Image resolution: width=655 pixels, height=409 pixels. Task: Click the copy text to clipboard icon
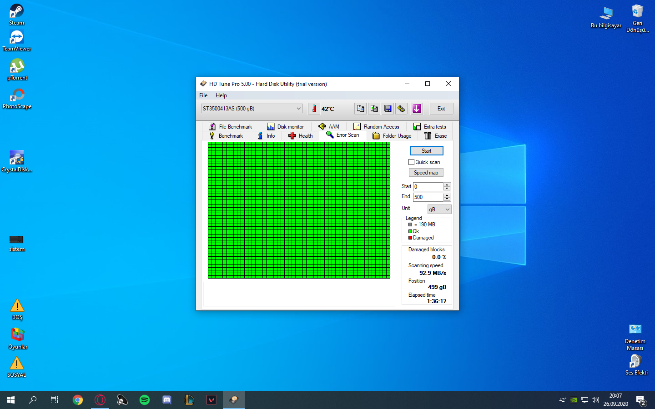point(360,109)
